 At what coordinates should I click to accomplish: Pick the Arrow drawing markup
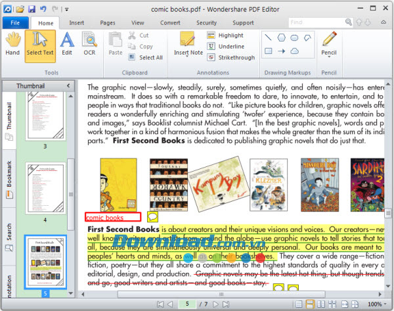[282, 51]
